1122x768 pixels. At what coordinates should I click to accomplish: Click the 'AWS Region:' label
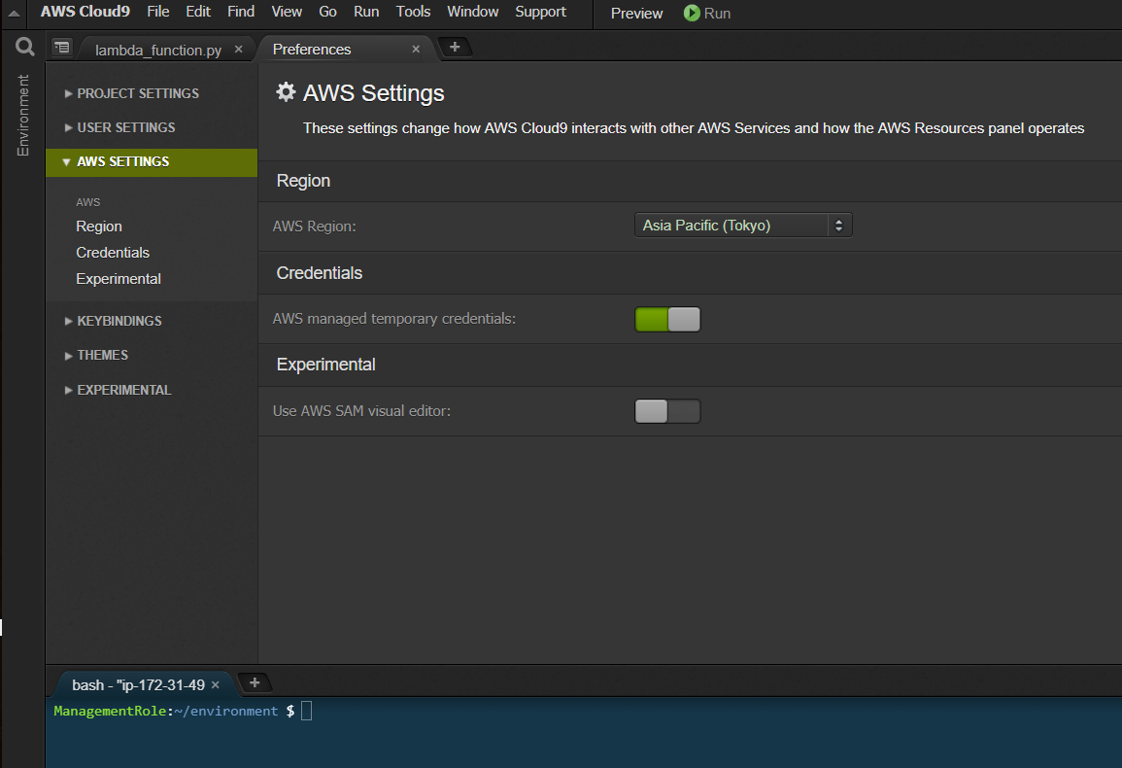coord(314,227)
